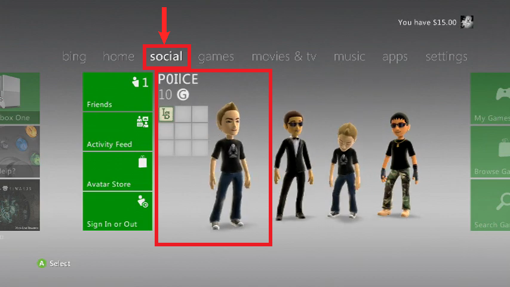Click the controller icon on My Games
The width and height of the screenshot is (510, 287).
[x=503, y=94]
